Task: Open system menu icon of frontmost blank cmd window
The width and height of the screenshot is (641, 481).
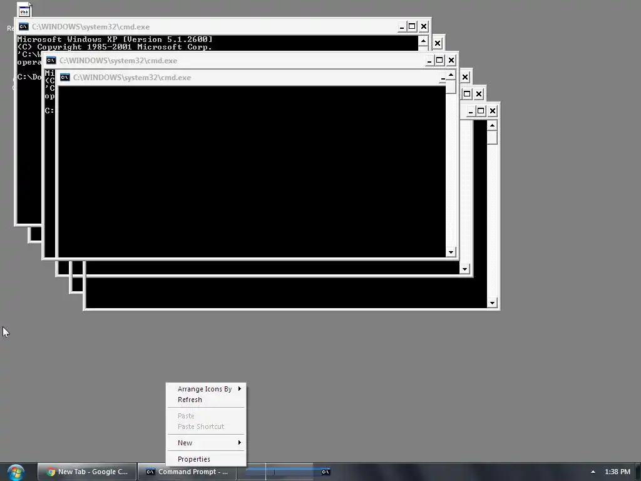Action: [x=65, y=77]
